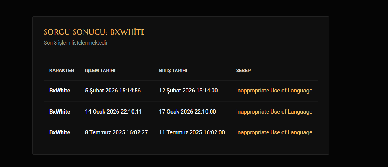
Task: Click the KARAKTER column header
Action: [x=62, y=71]
